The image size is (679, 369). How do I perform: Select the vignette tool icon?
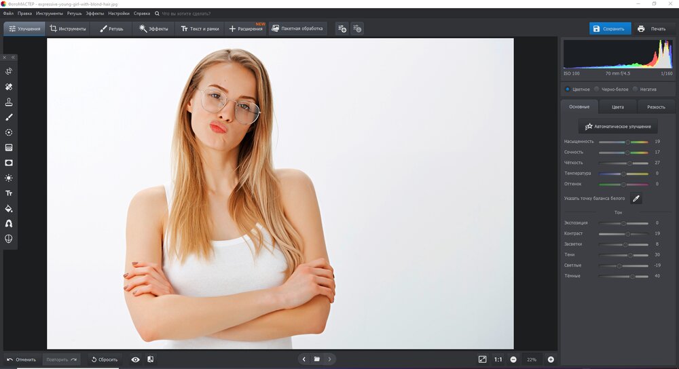(x=9, y=163)
